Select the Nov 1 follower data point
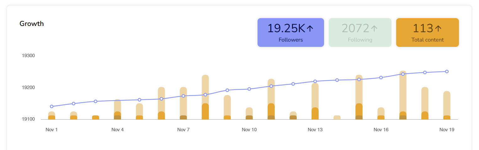Screen dimensions: 479x150 coord(52,107)
